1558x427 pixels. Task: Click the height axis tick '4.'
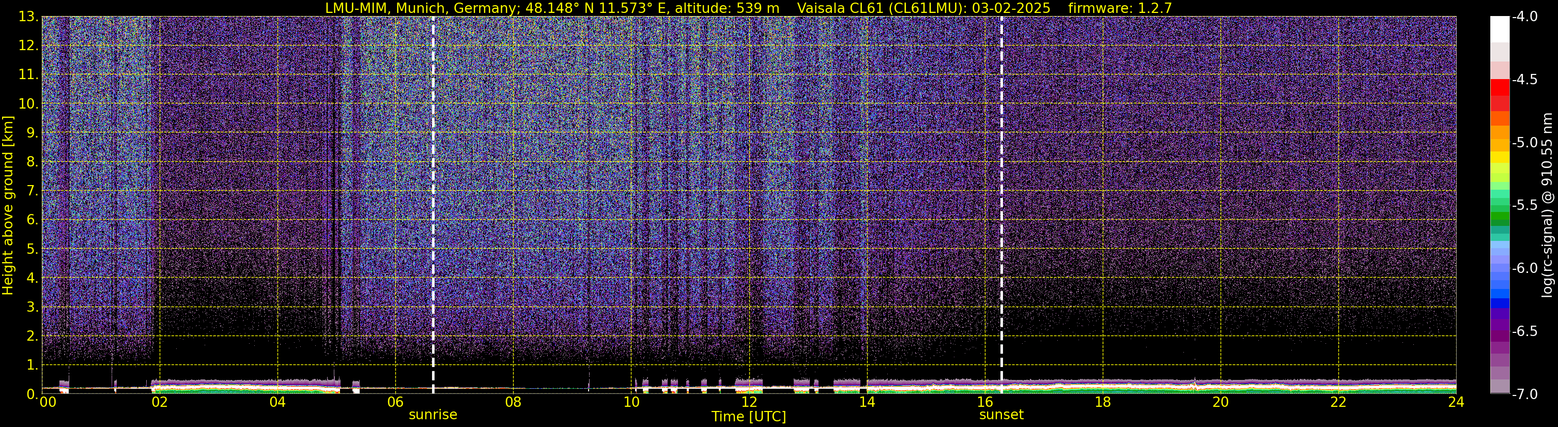coord(33,278)
